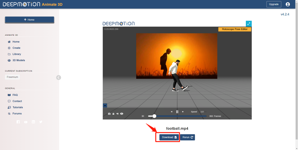The width and height of the screenshot is (298, 150).
Task: Click the Upgrade button
Action: [274, 4]
